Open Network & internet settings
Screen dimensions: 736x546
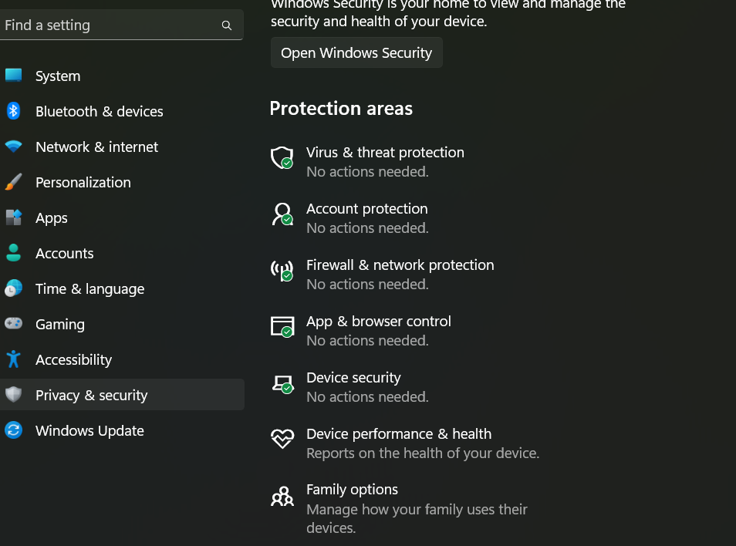96,147
